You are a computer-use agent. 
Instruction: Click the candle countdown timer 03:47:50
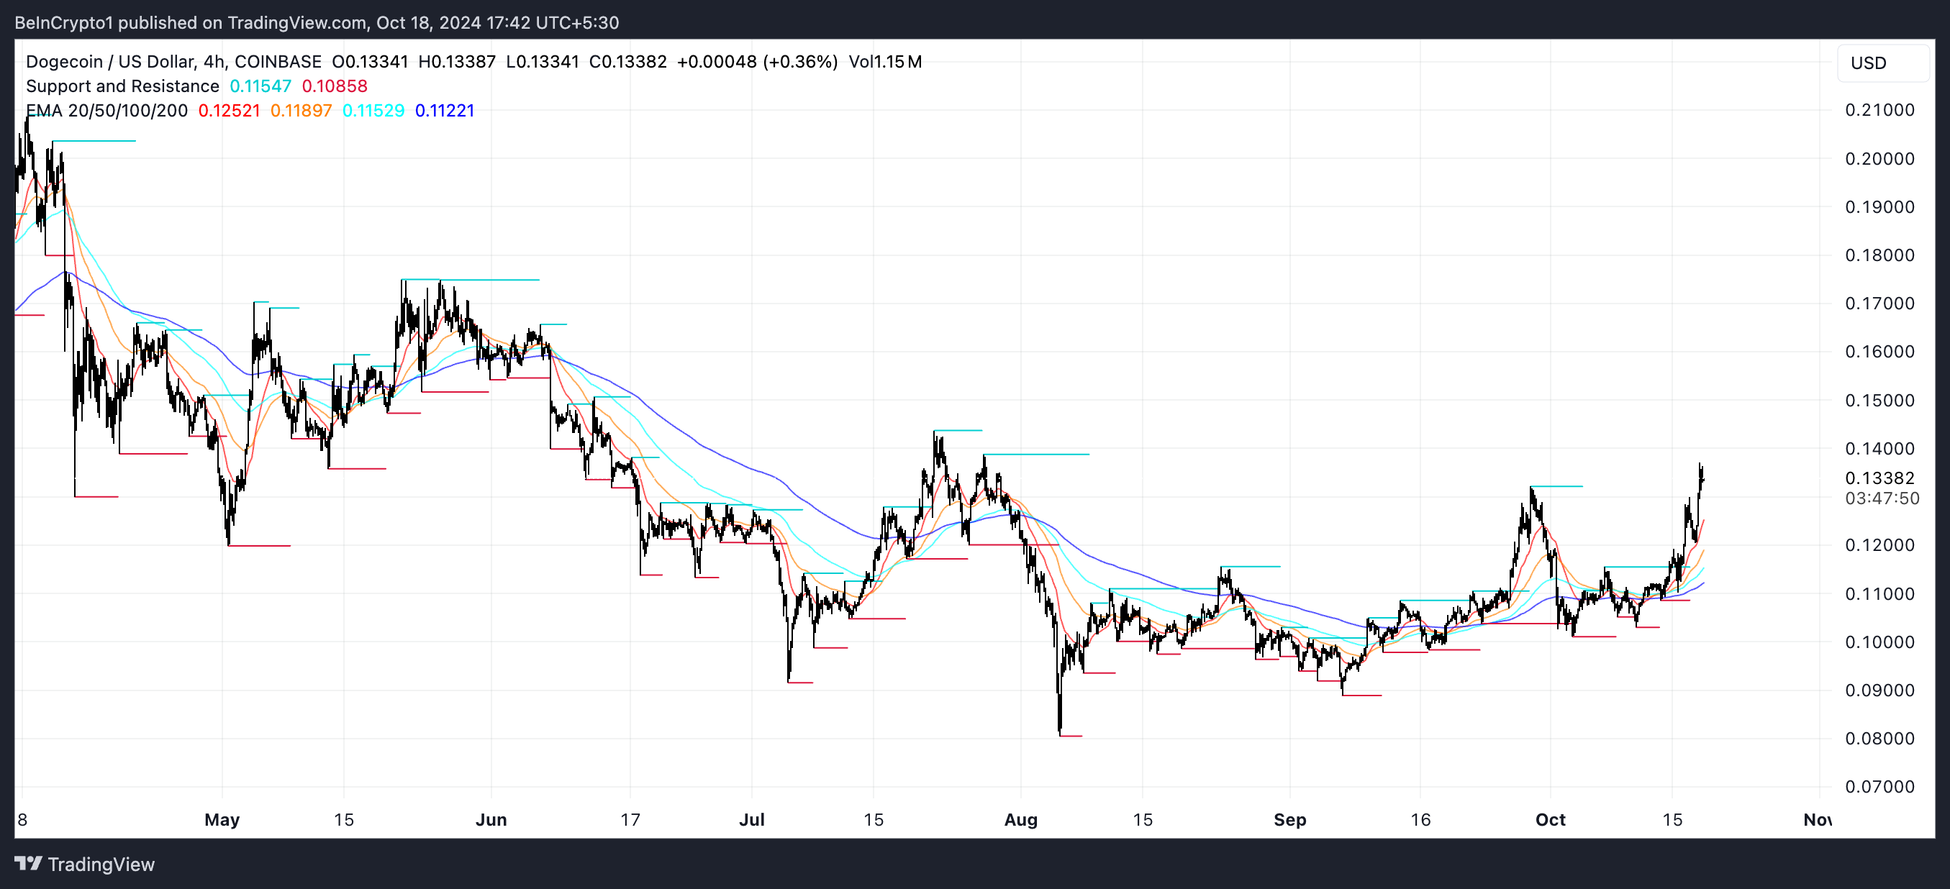point(1881,498)
